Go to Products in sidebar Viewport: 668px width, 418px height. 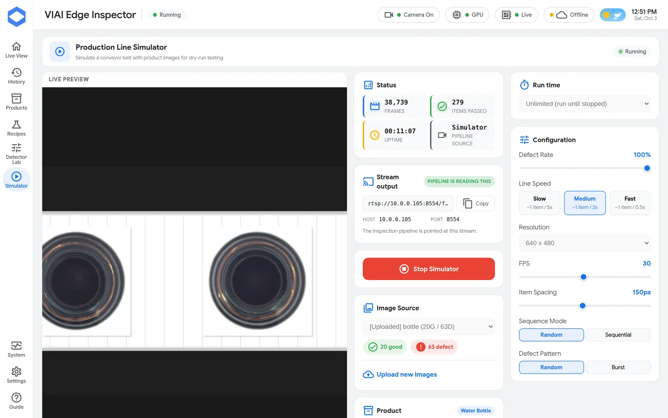click(16, 102)
